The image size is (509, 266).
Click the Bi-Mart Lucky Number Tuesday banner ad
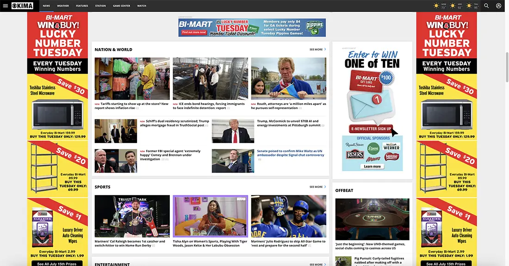pos(252,28)
